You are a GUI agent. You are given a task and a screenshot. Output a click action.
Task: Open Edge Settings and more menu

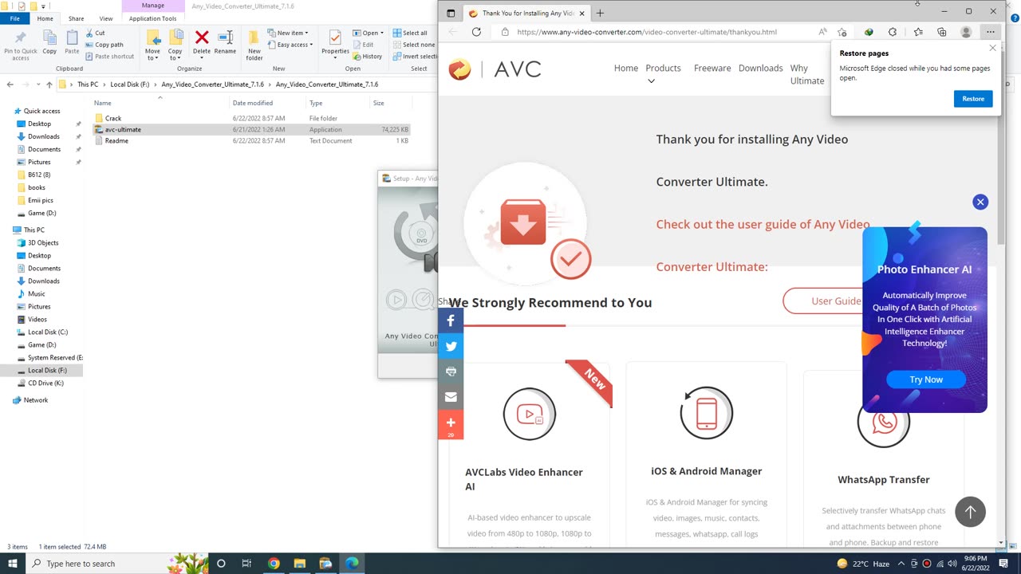tap(990, 32)
